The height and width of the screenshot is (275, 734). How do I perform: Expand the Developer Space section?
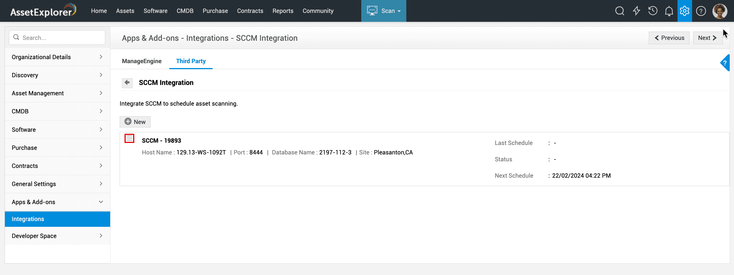(x=57, y=236)
